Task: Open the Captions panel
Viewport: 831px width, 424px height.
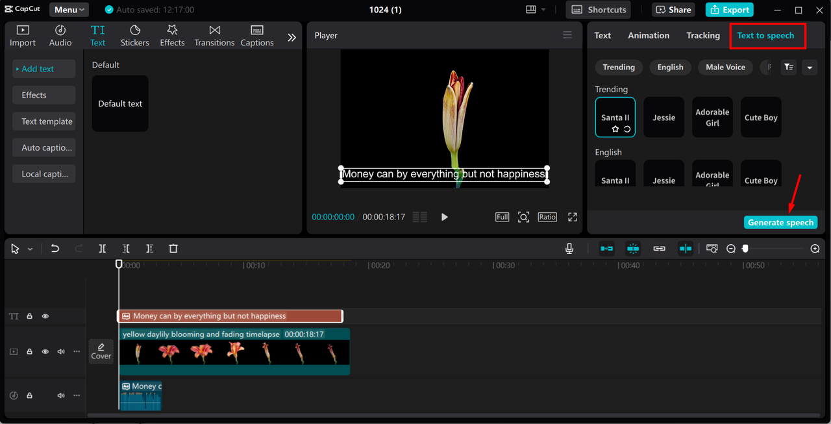Action: click(x=257, y=36)
